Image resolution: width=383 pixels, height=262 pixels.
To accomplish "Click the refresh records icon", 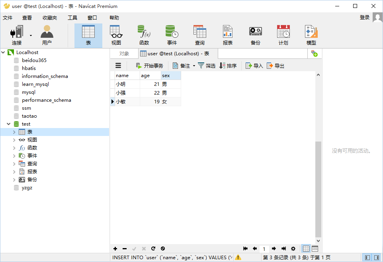I will click(153, 248).
